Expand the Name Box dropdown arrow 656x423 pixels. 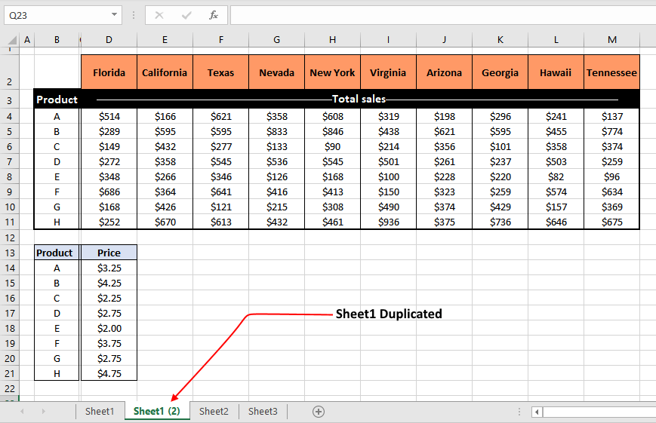(x=114, y=15)
